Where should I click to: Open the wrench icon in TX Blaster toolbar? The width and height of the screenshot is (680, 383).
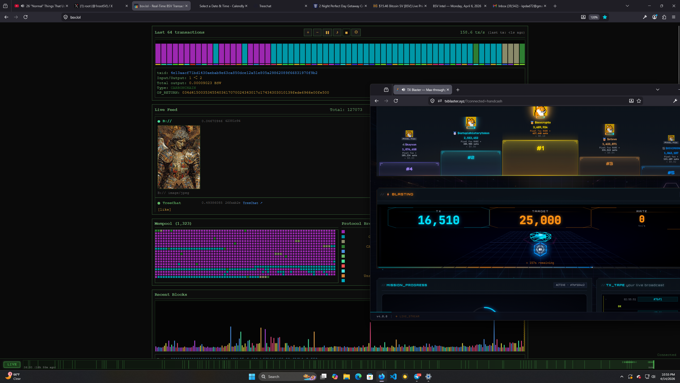click(675, 101)
